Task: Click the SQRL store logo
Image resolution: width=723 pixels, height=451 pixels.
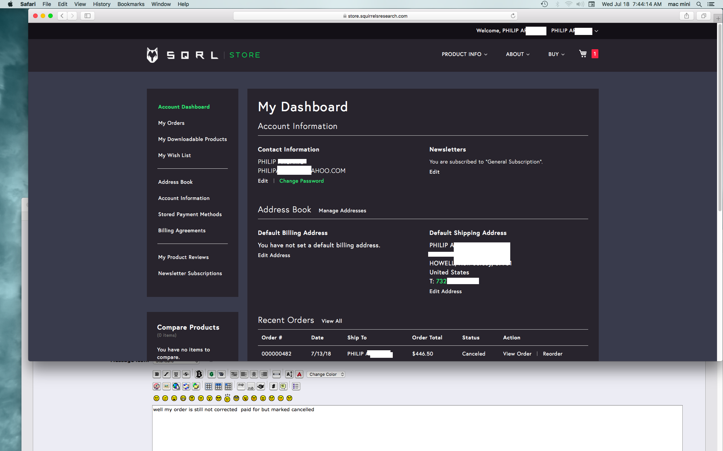Action: [203, 55]
